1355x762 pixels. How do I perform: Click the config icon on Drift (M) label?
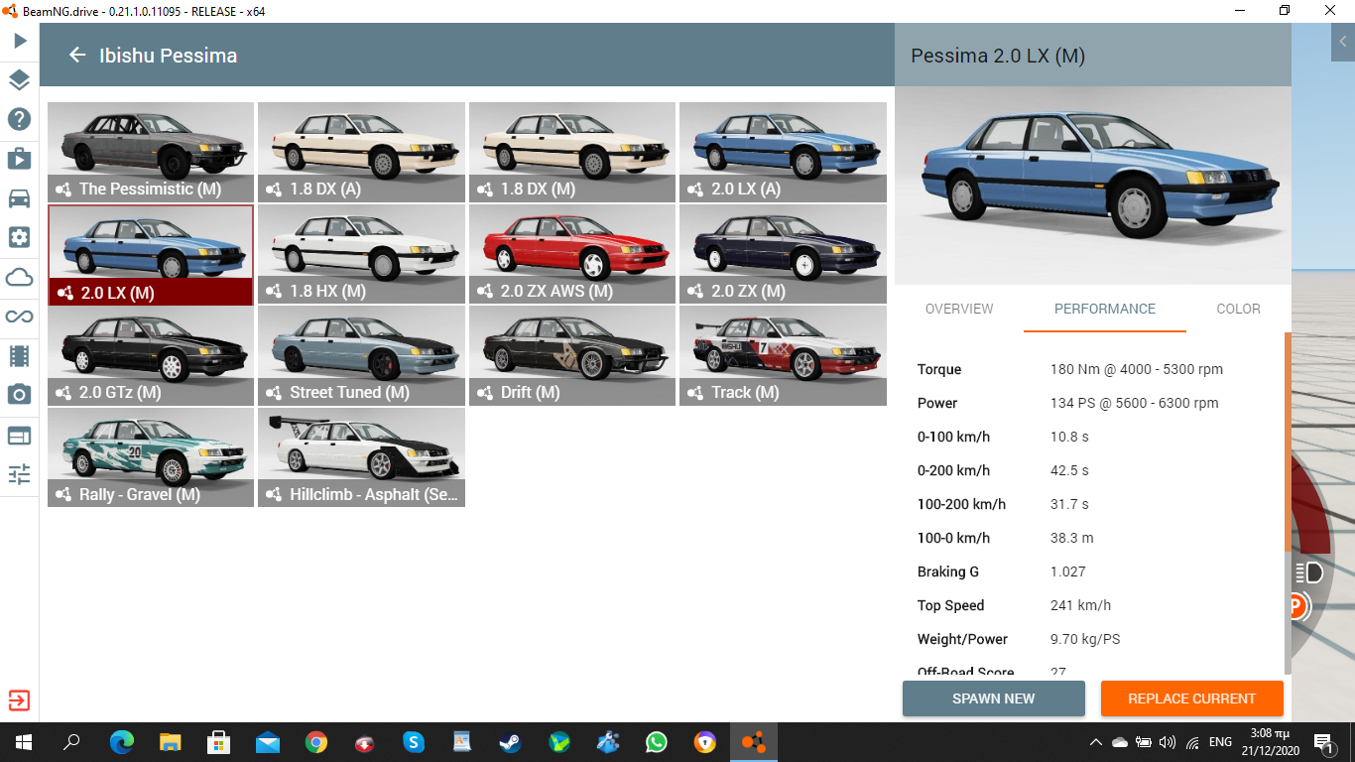pos(486,393)
